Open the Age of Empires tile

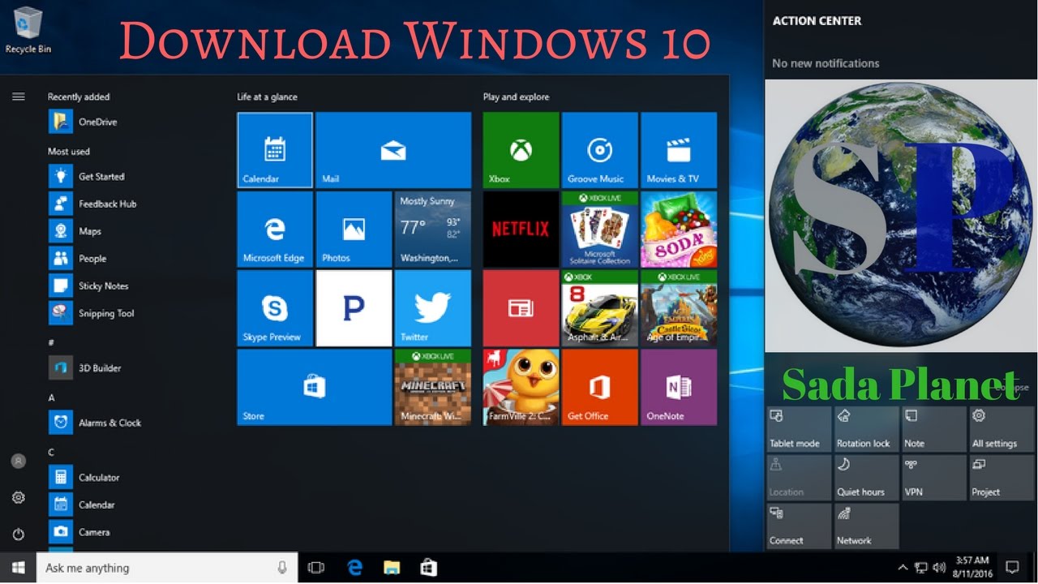click(x=679, y=308)
